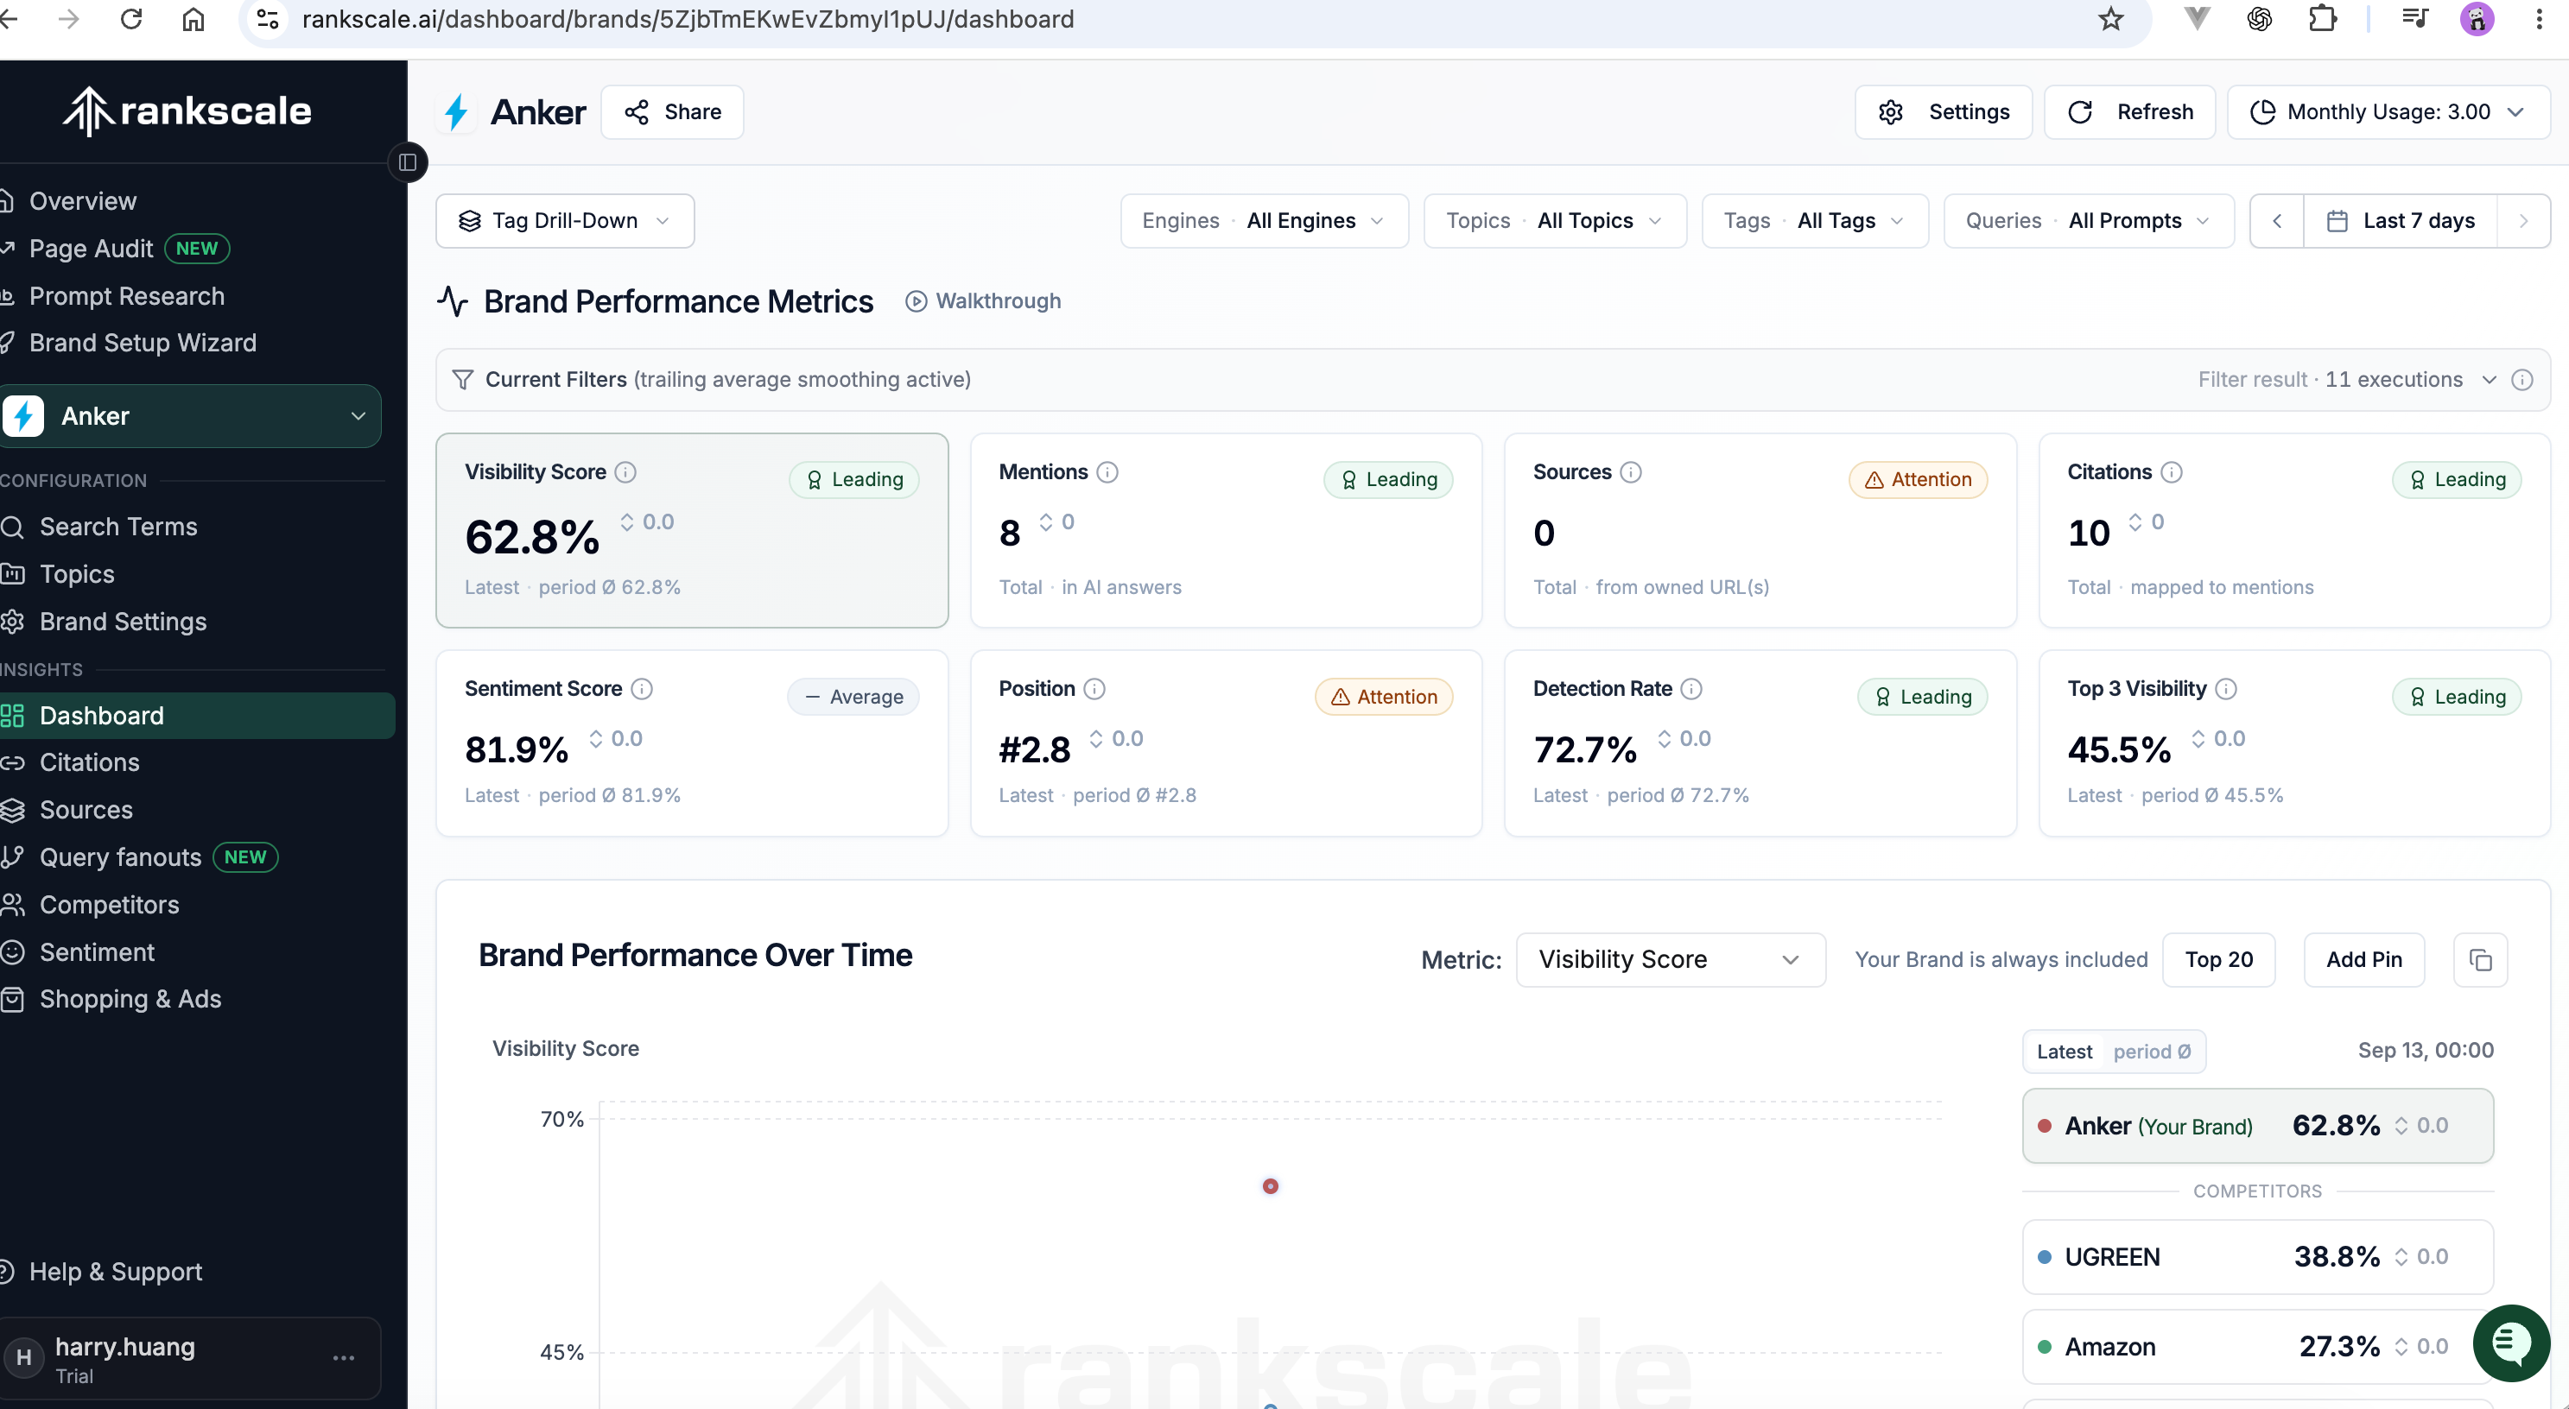Screen dimensions: 2569x1409
Task: Click the previous date range arrow
Action: (2277, 221)
